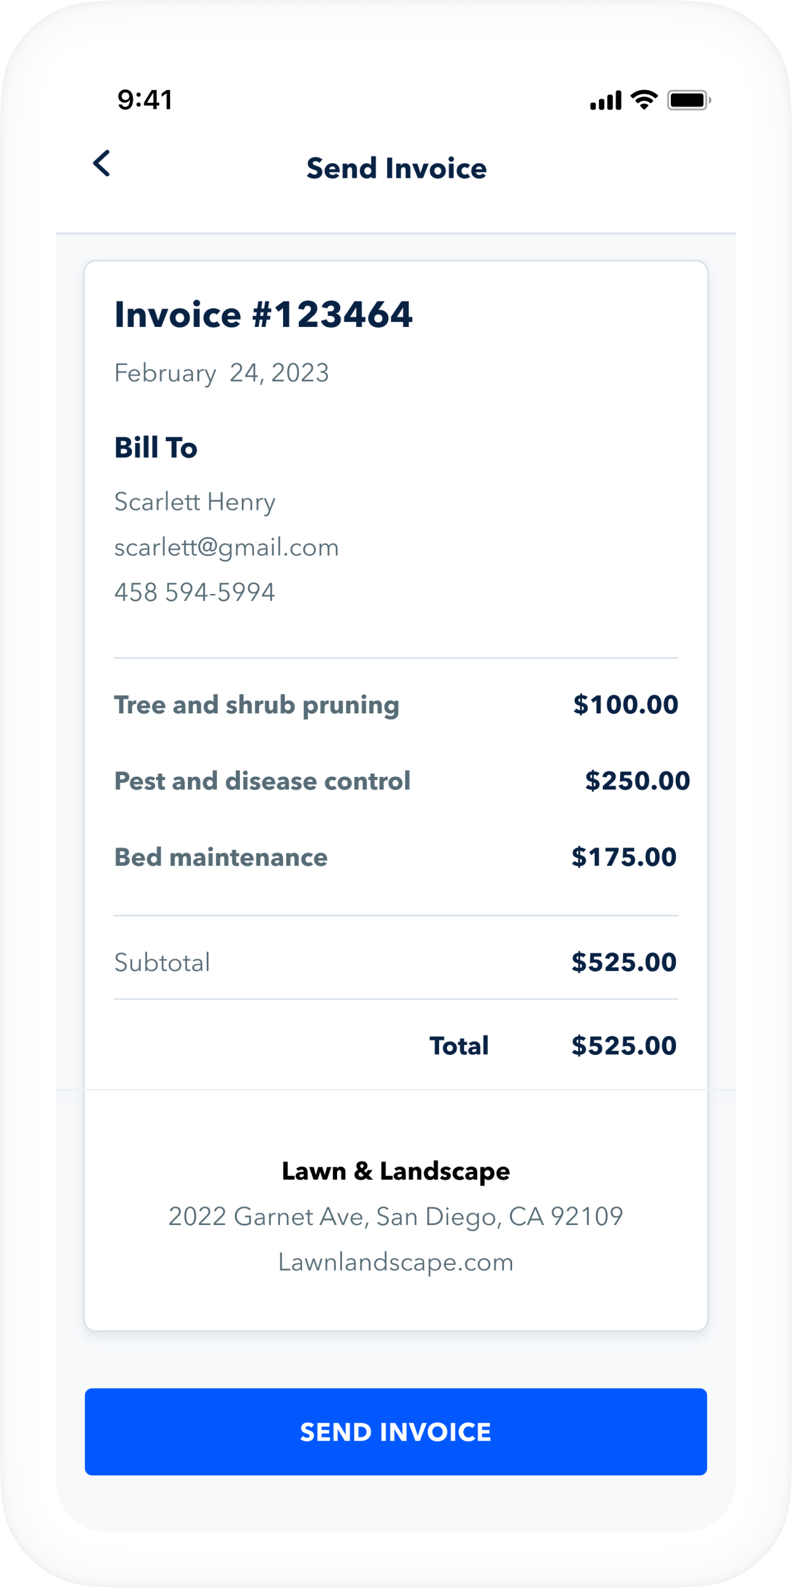Tap the Invoice #123464 heading
This screenshot has height=1588, width=792.
point(263,315)
